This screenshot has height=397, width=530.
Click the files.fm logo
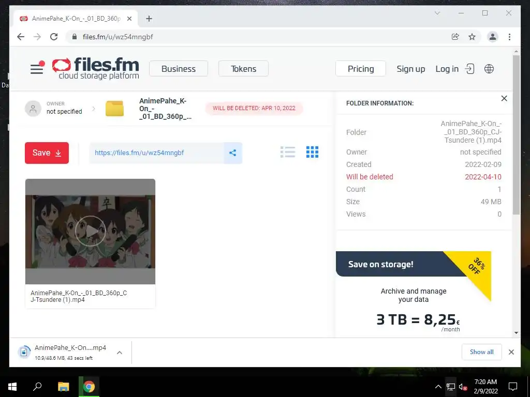95,69
